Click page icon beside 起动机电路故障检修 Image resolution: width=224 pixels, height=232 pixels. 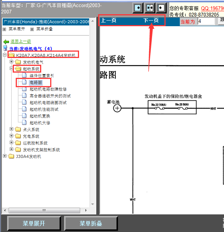click(24, 89)
